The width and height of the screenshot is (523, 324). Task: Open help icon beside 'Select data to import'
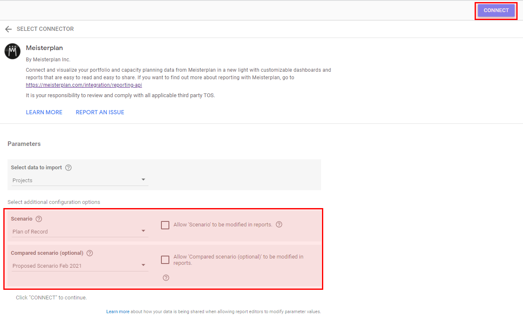pos(68,168)
